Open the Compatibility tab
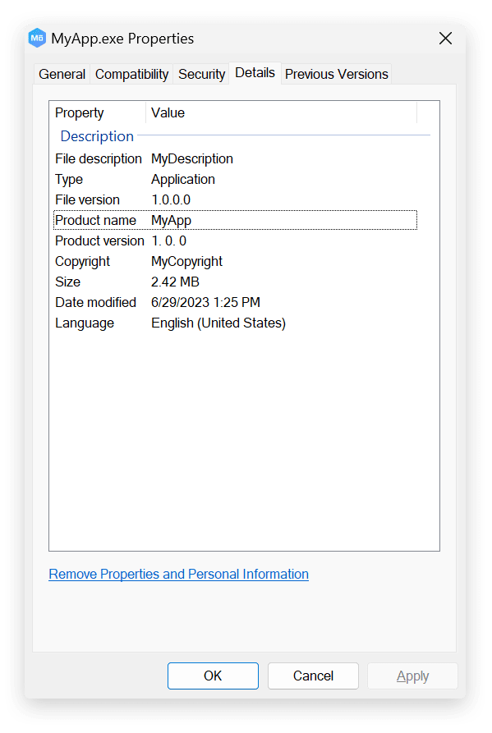 coord(131,74)
